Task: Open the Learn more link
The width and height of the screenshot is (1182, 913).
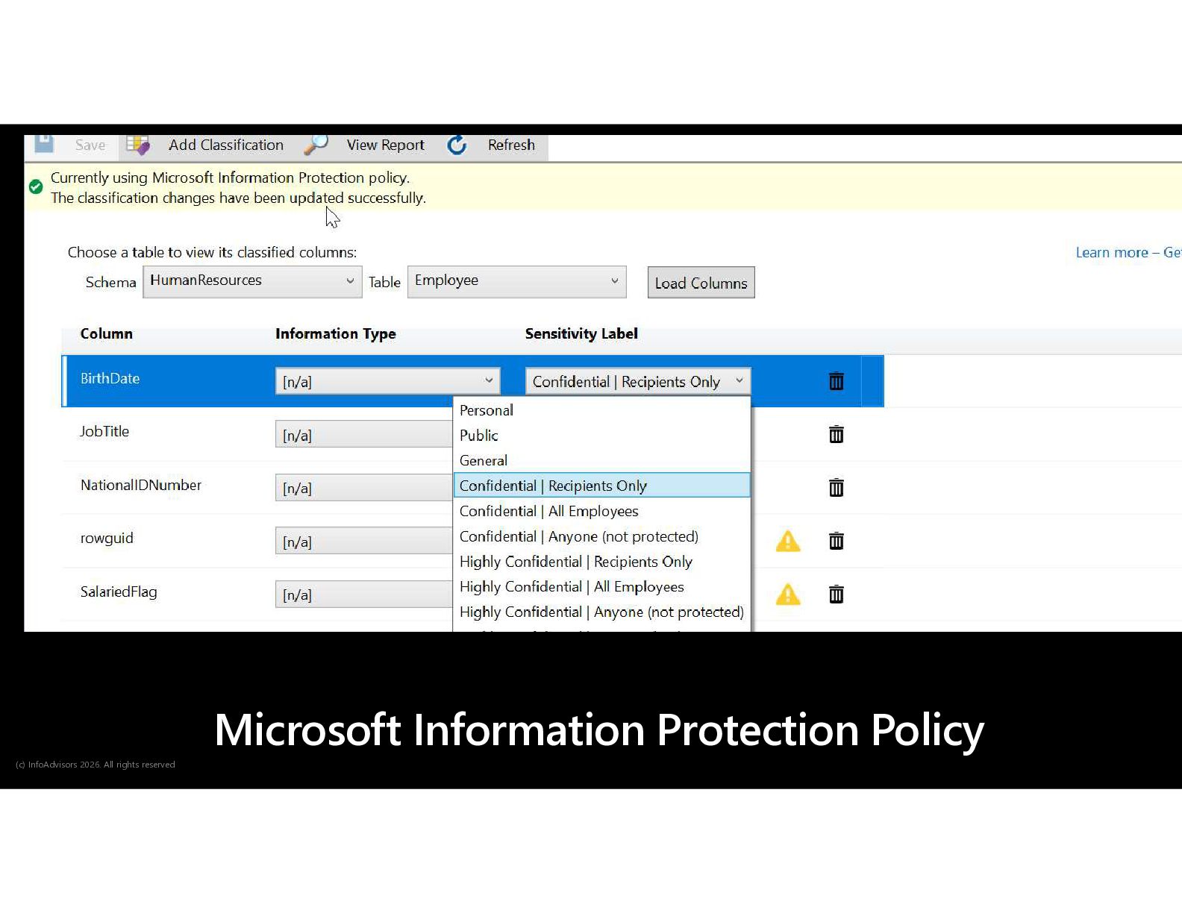Action: pyautogui.click(x=1128, y=252)
